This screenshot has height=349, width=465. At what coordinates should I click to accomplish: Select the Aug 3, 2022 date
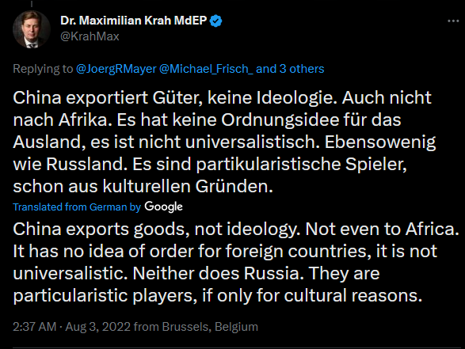click(98, 327)
